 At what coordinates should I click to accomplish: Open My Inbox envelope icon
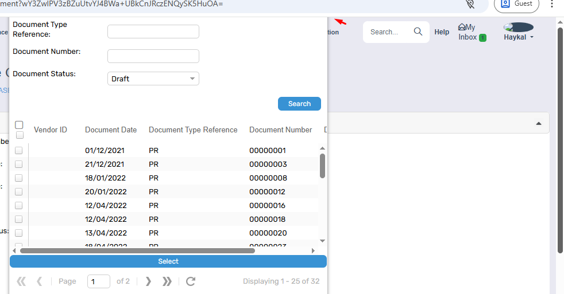click(x=461, y=27)
